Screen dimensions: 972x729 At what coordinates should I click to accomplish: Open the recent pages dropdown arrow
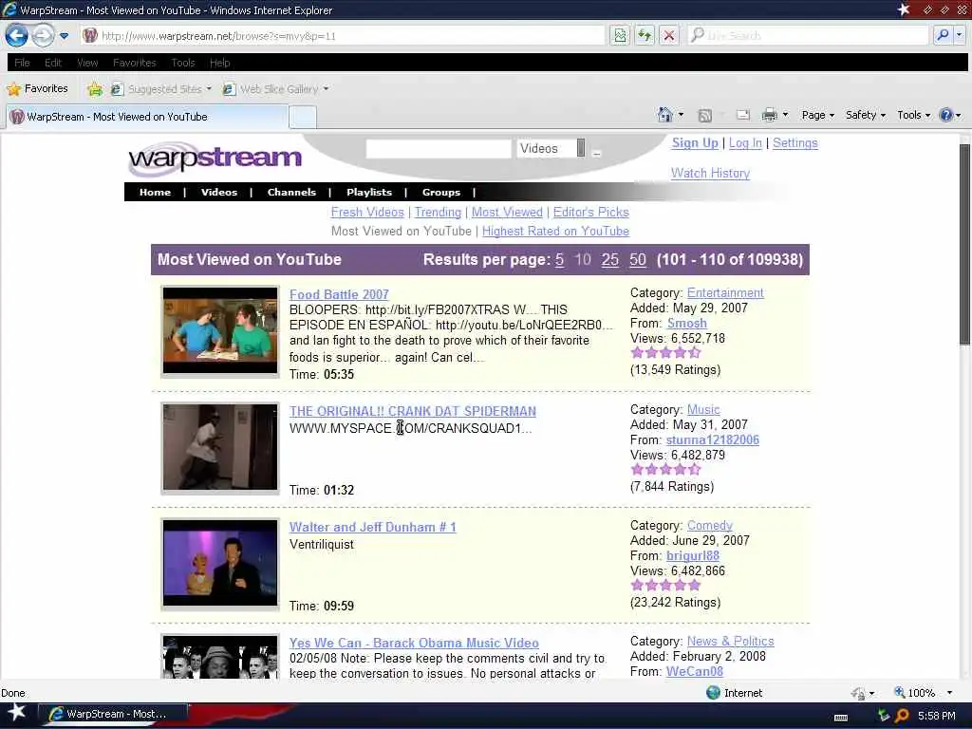pyautogui.click(x=64, y=36)
